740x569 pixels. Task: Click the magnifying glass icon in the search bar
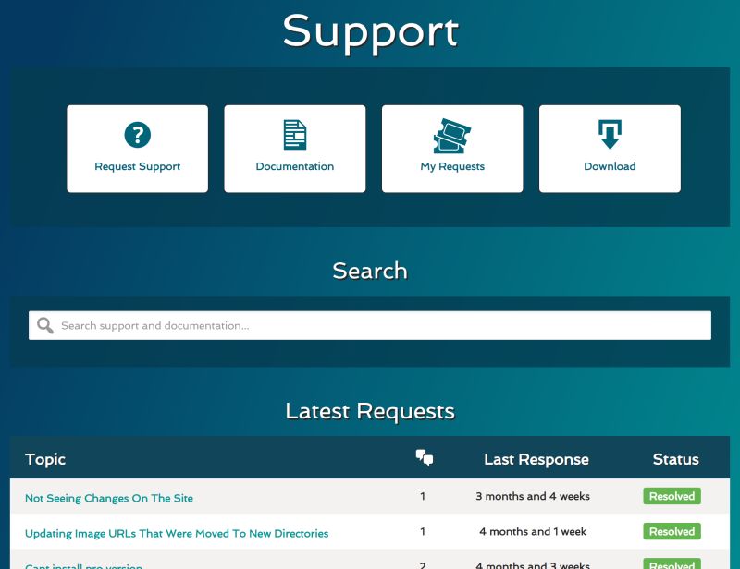(x=44, y=325)
